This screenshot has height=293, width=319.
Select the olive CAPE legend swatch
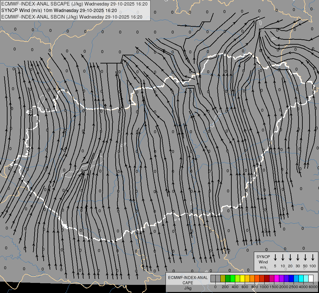tap(223, 278)
